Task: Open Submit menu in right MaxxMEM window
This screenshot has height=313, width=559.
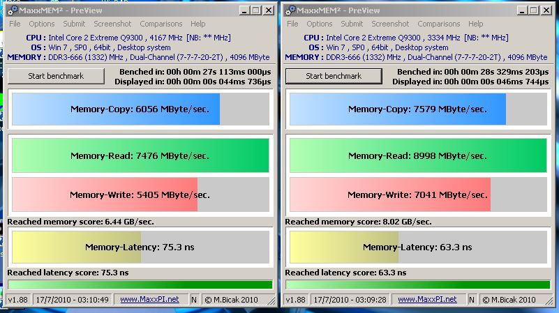Action: pyautogui.click(x=352, y=24)
